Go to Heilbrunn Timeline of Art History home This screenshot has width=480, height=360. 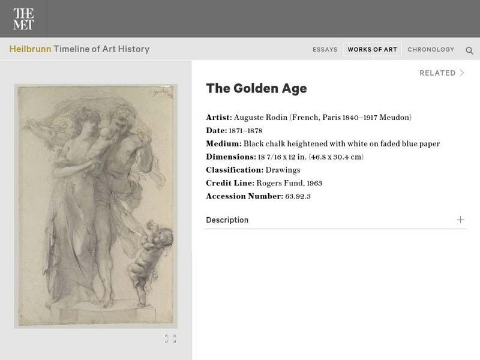[79, 49]
